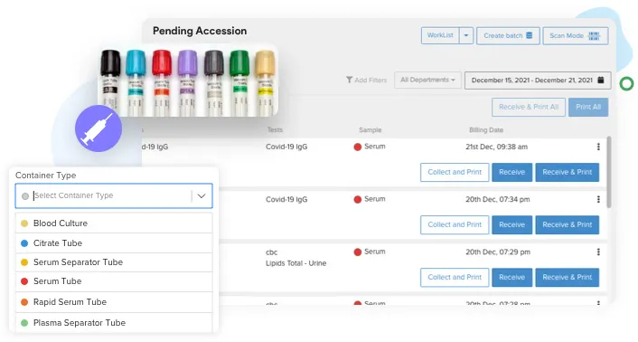Click the Container Type label
Viewport: 638px width, 342px height.
point(45,176)
